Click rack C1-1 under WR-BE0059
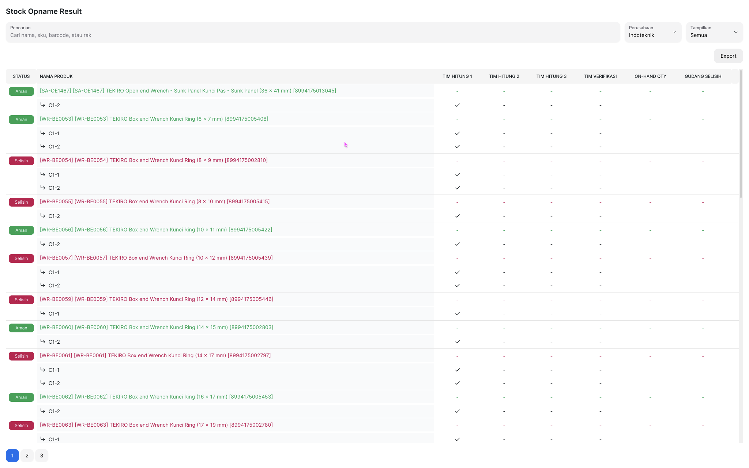This screenshot has width=749, height=468. (x=54, y=314)
